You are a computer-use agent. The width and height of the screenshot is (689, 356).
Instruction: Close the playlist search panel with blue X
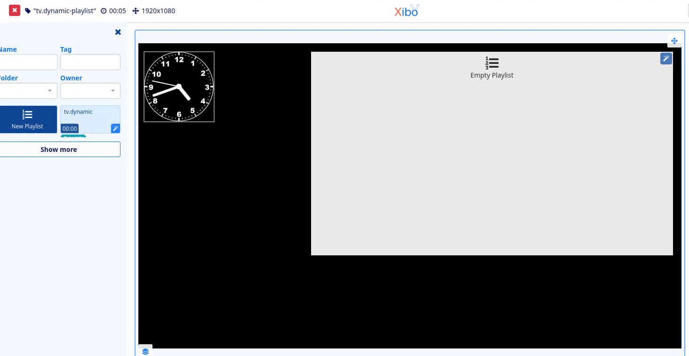[118, 32]
